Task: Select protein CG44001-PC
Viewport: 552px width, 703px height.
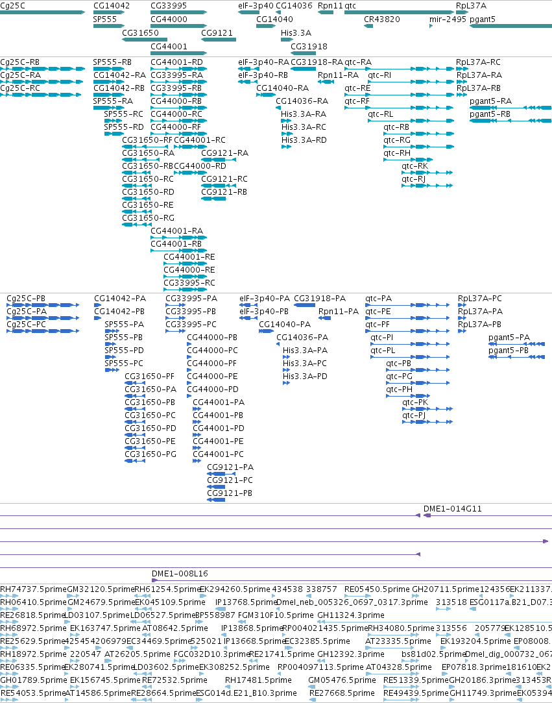Action: (x=218, y=454)
